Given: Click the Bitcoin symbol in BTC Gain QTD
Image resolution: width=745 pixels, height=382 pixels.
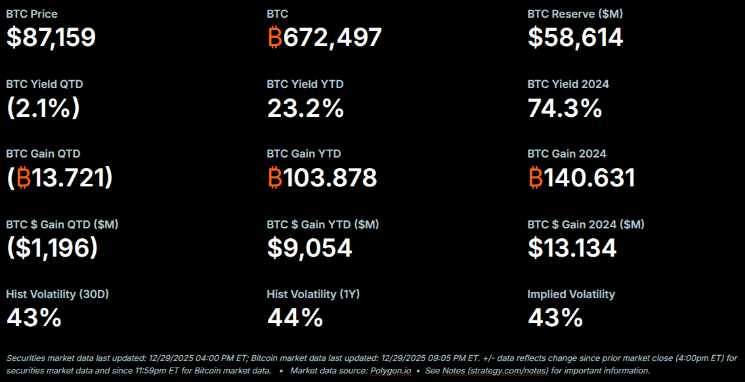Looking at the screenshot, I should [24, 178].
